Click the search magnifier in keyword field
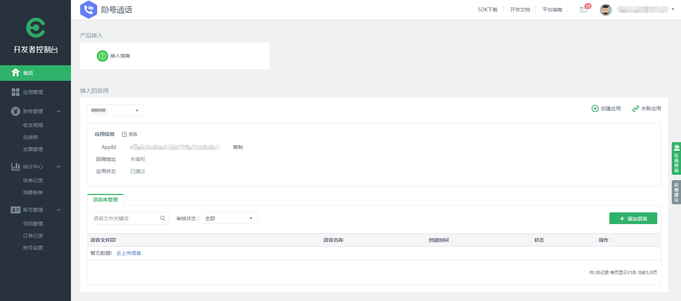This screenshot has width=681, height=301. click(x=162, y=218)
